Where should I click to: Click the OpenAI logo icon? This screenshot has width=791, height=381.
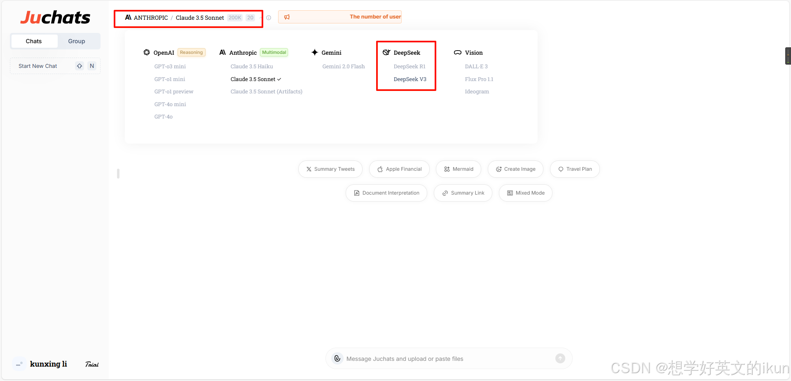[x=147, y=52]
